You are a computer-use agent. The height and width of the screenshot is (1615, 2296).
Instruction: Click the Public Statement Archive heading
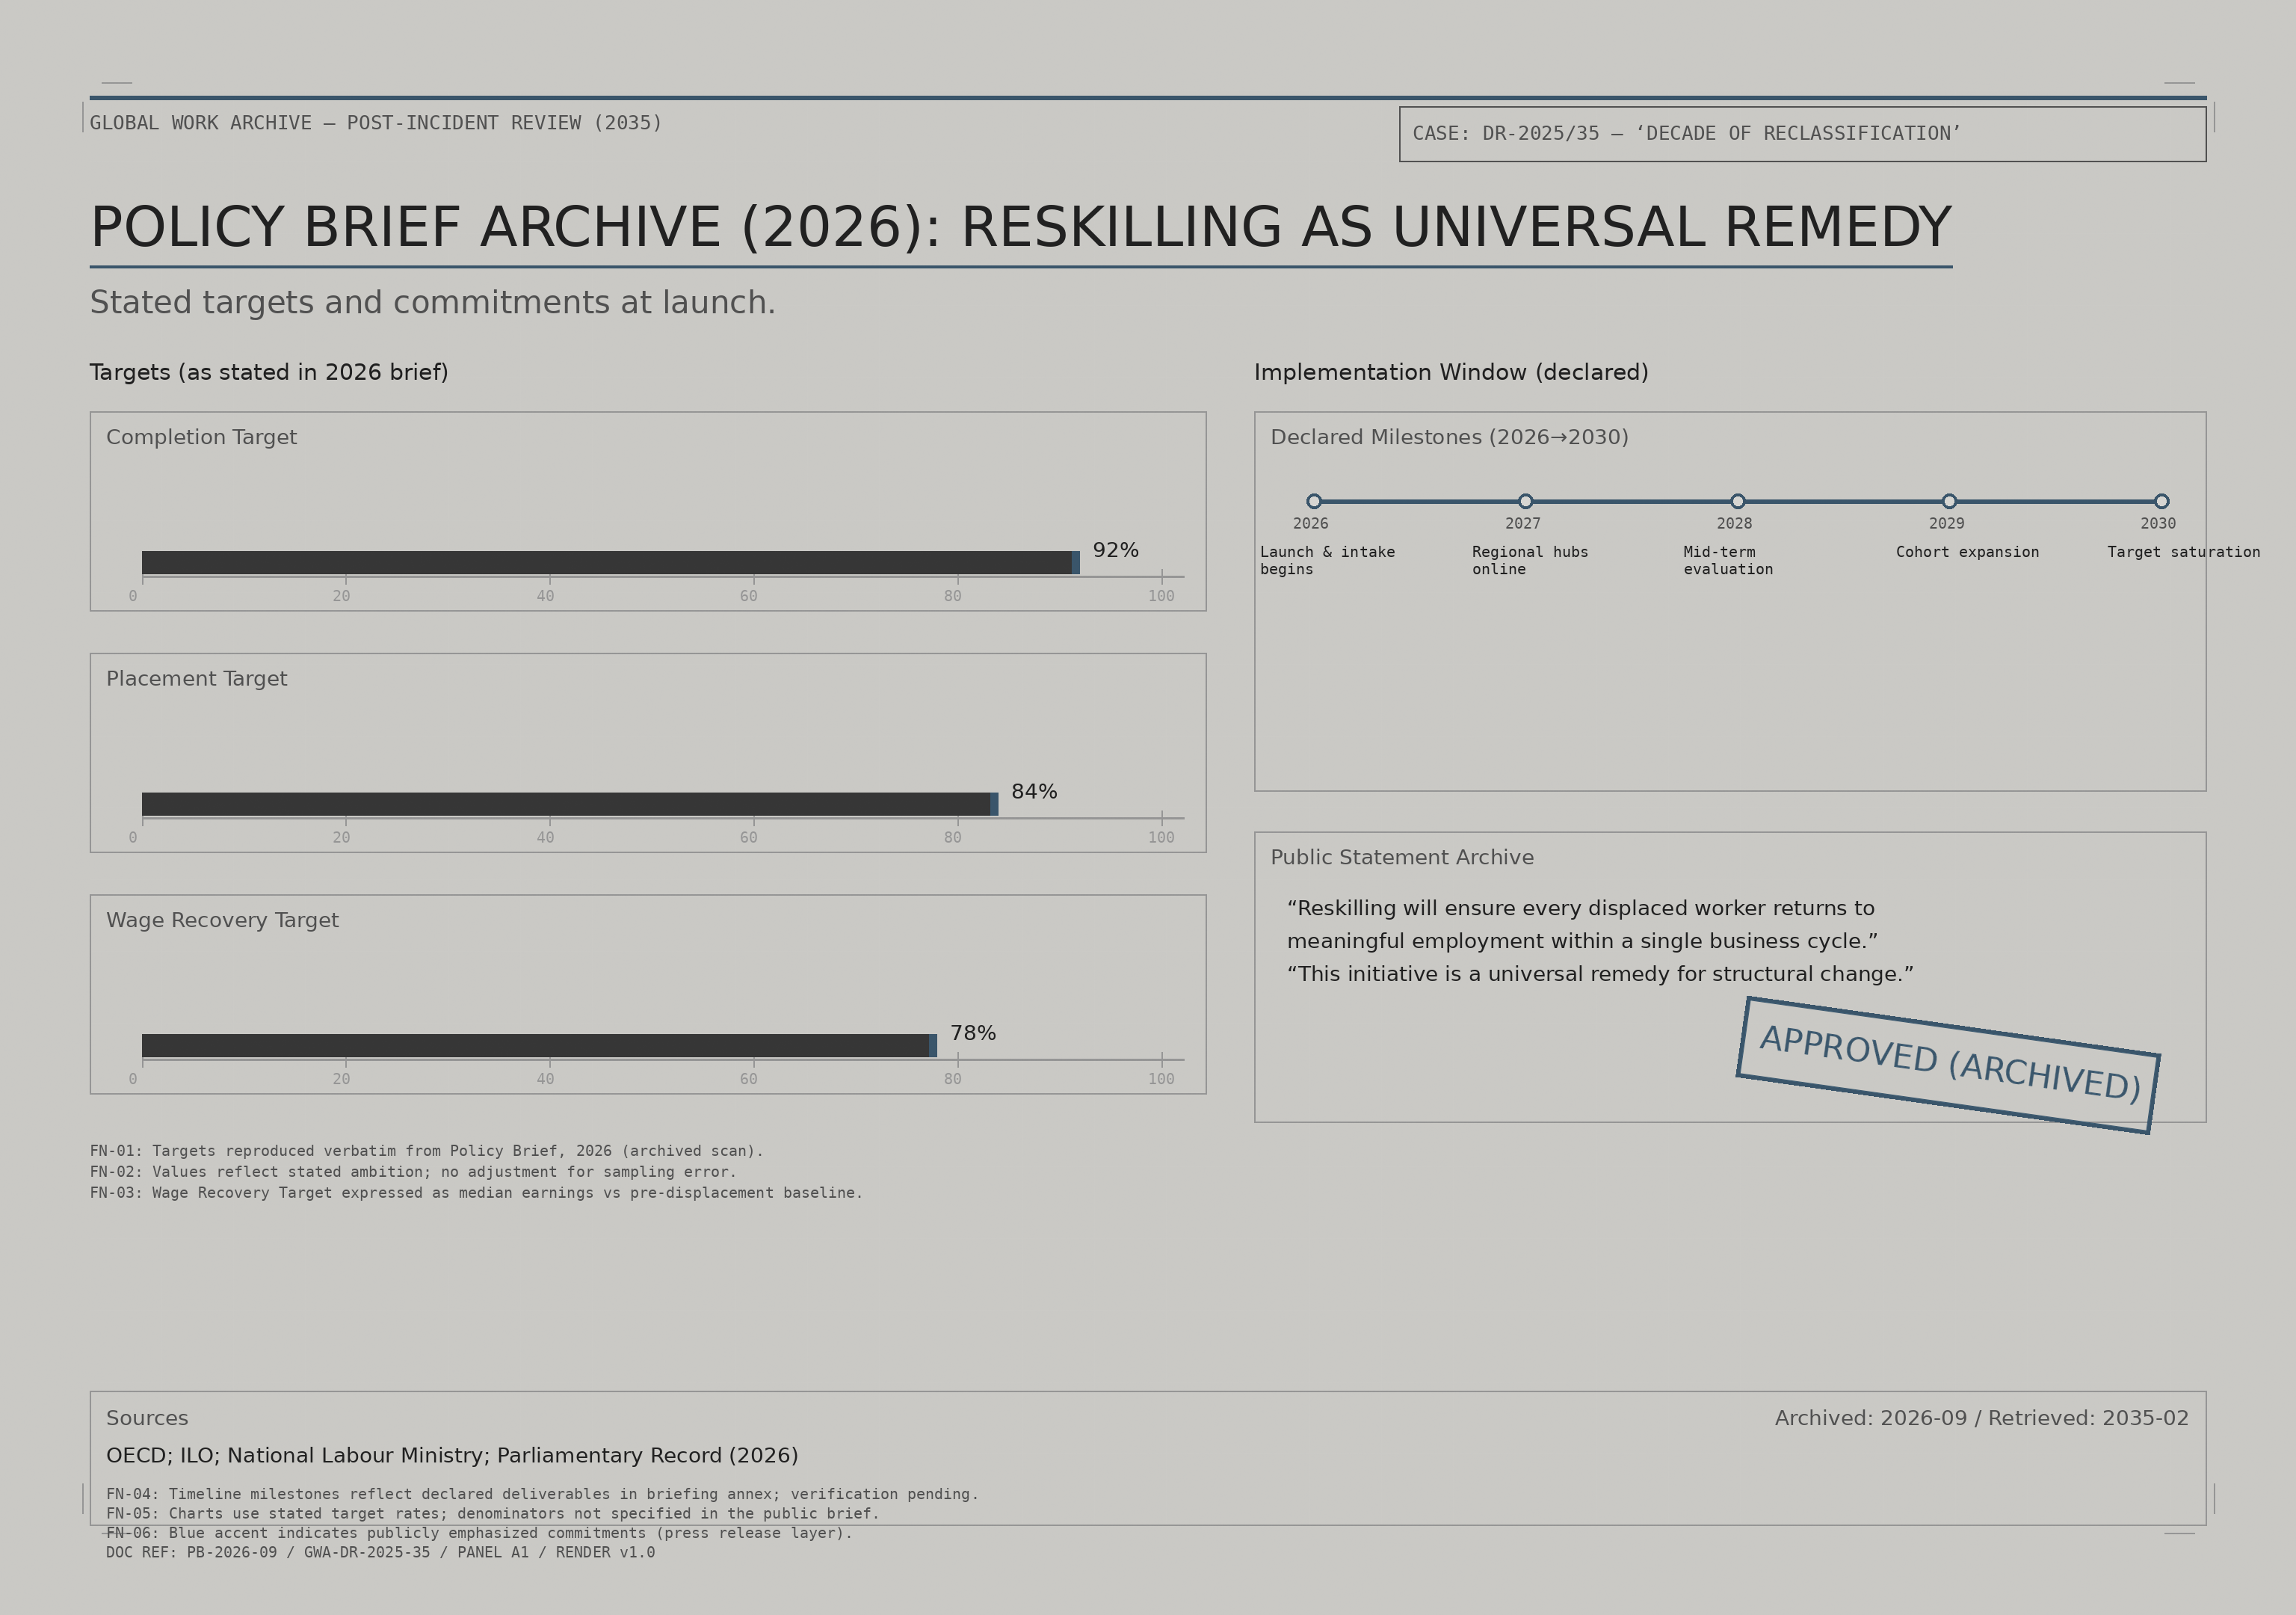pyautogui.click(x=1401, y=858)
